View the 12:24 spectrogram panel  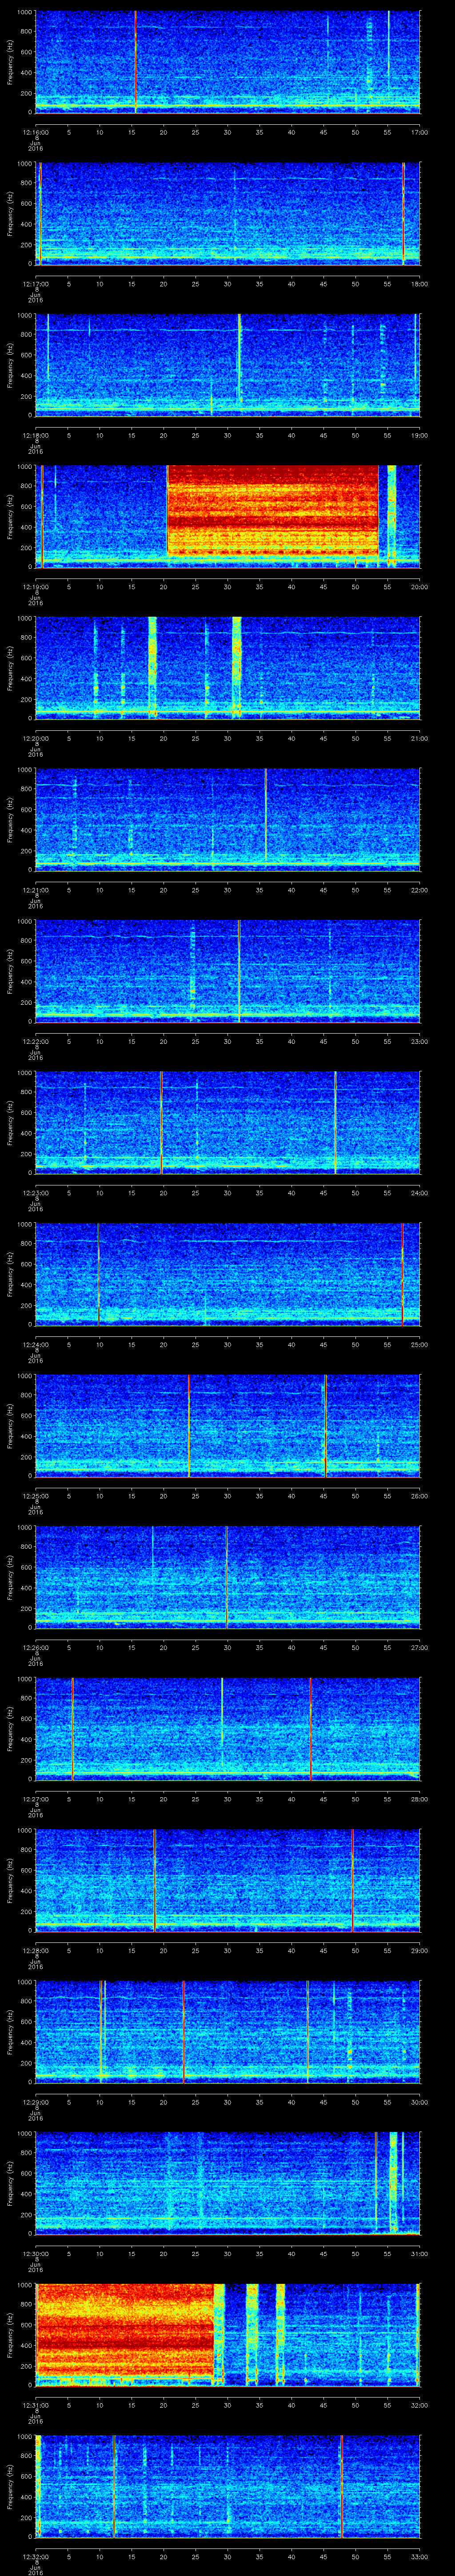tap(228, 1273)
